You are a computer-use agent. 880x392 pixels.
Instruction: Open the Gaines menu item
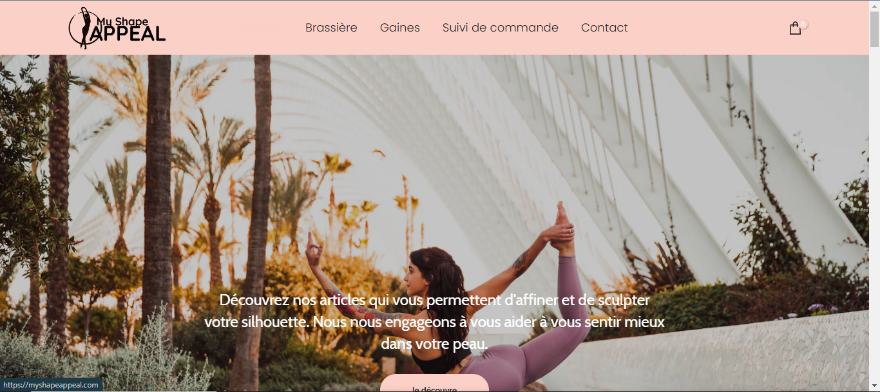(x=400, y=28)
